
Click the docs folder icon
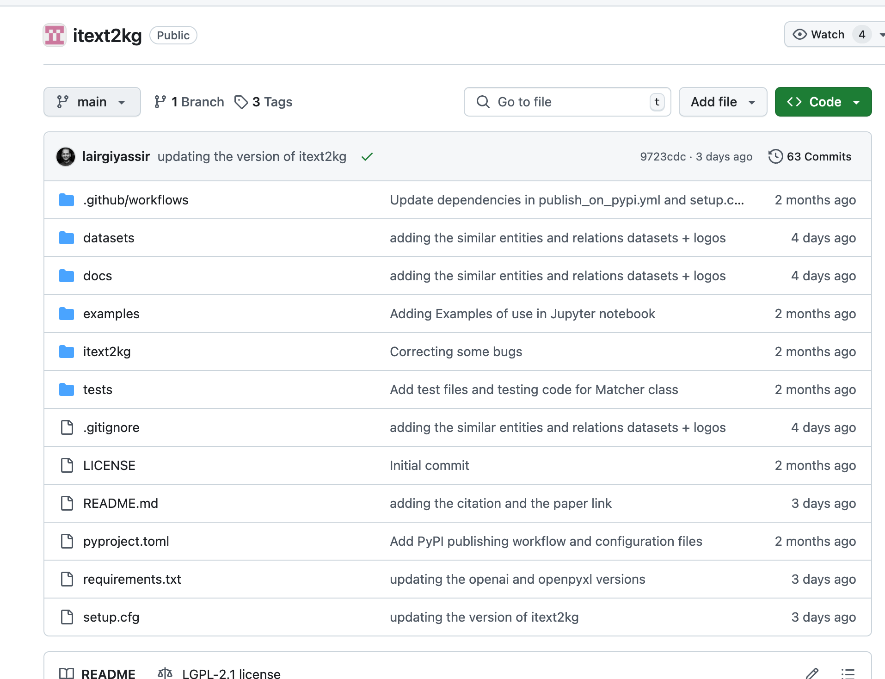pos(67,276)
